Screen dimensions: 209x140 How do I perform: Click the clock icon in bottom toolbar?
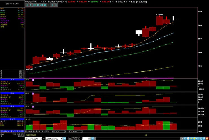click(x=188, y=139)
